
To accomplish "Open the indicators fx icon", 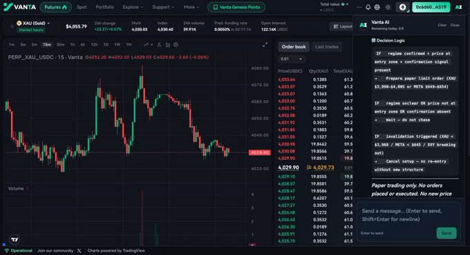I will tap(159, 45).
